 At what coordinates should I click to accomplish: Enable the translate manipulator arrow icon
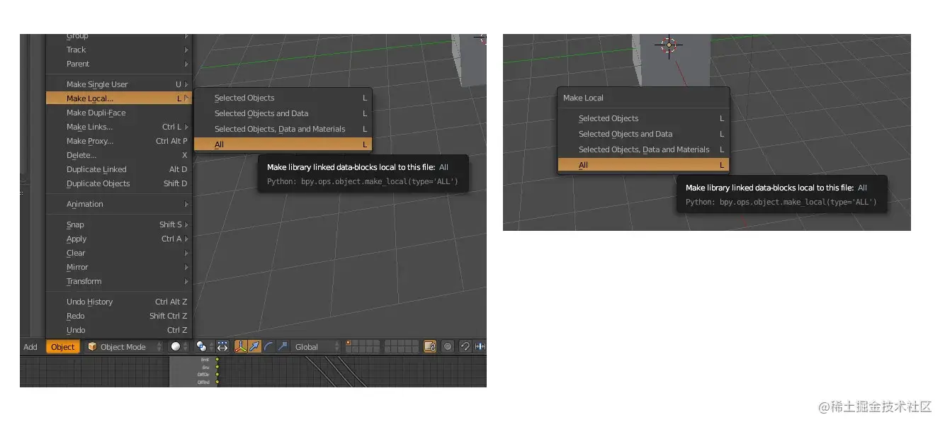(x=255, y=346)
